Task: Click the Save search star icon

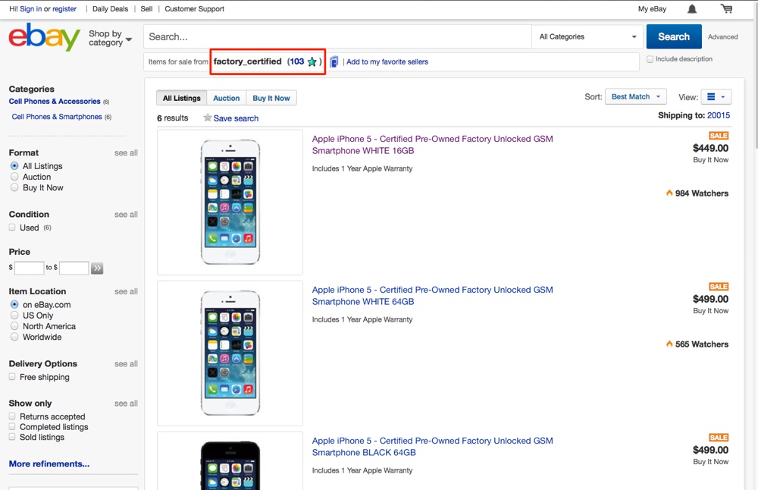Action: [x=208, y=118]
